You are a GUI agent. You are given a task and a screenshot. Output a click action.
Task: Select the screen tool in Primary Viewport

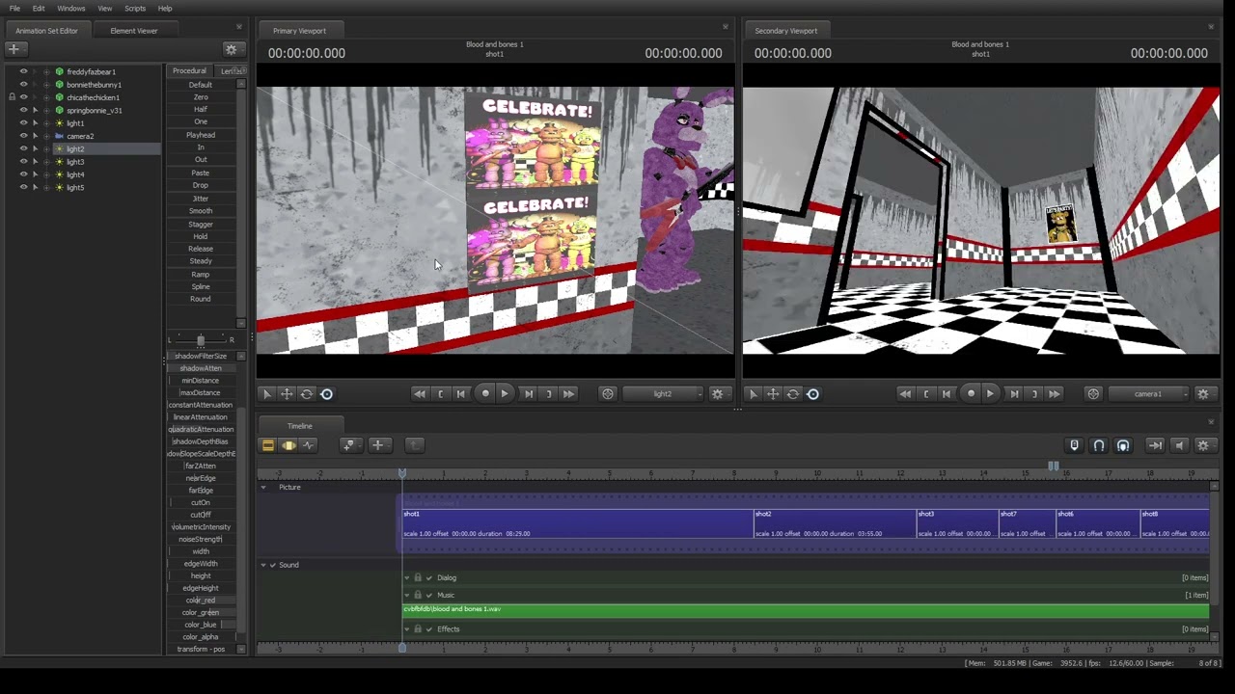click(x=326, y=393)
